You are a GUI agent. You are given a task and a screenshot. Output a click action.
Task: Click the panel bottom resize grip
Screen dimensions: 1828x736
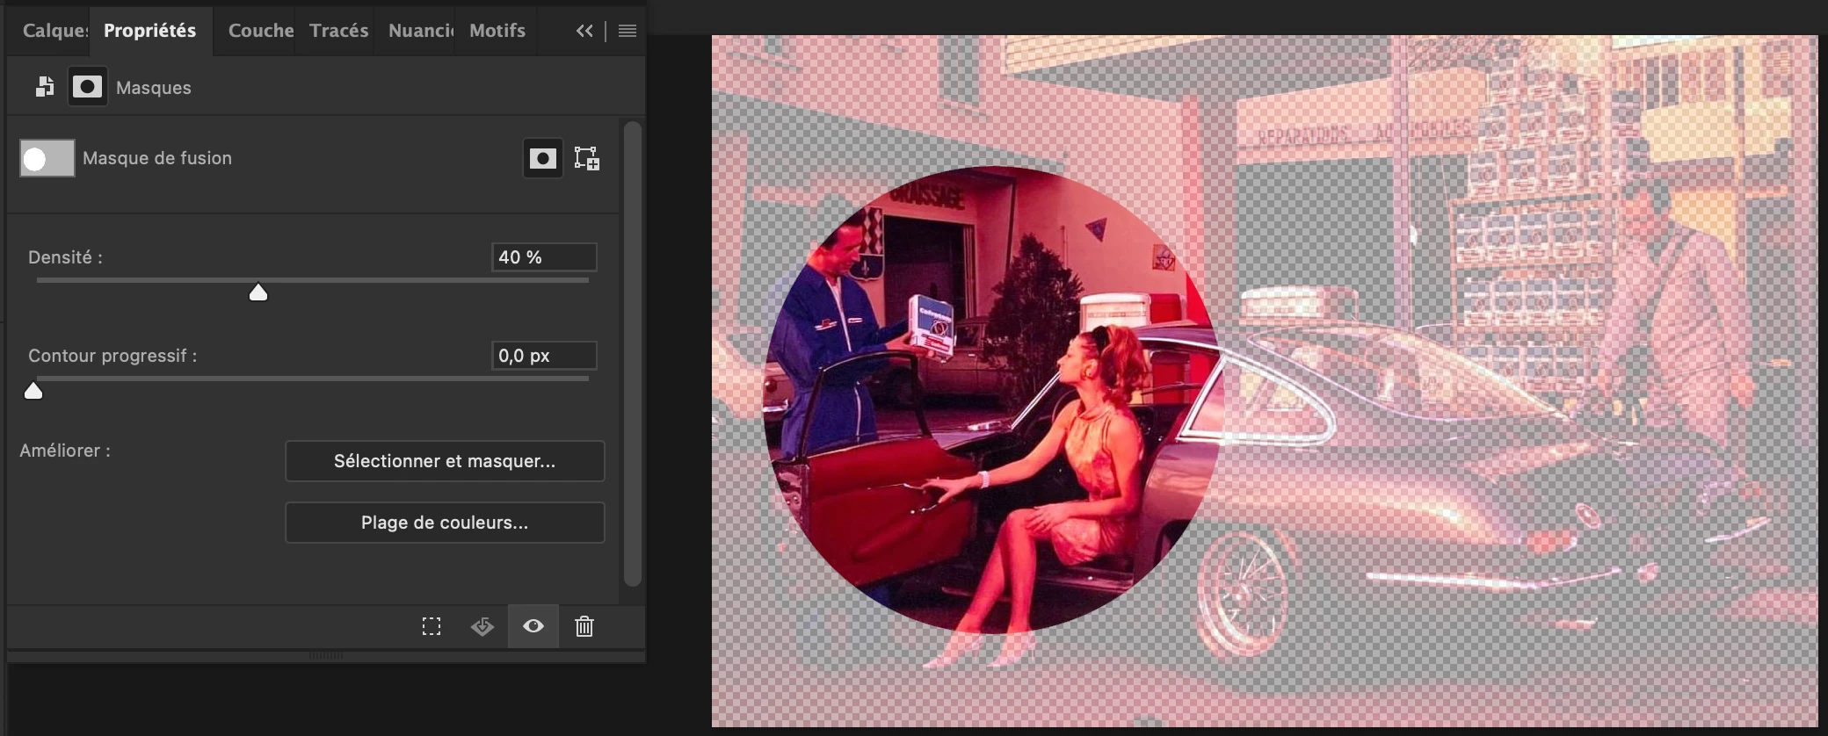click(x=326, y=655)
